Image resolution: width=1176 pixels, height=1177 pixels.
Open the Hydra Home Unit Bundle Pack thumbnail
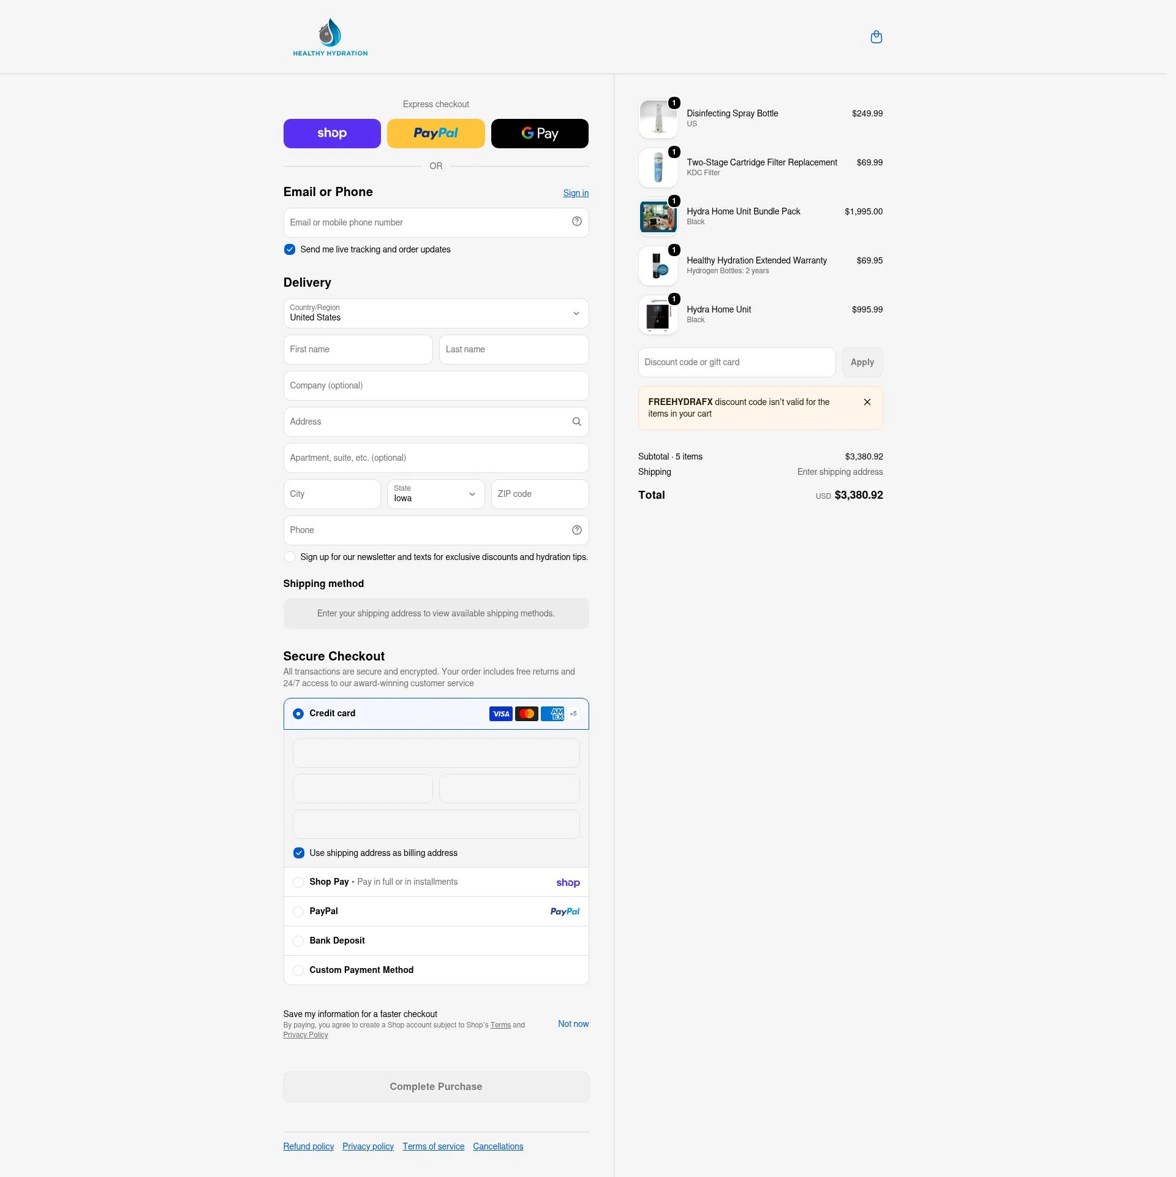point(658,217)
